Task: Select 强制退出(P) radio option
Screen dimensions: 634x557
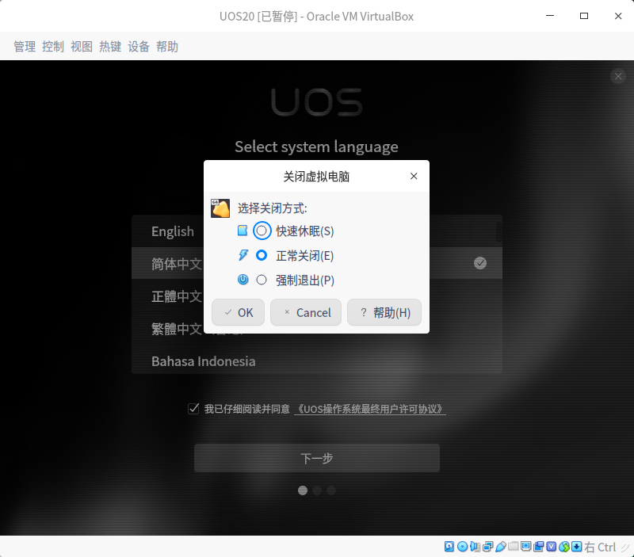Action: click(262, 280)
